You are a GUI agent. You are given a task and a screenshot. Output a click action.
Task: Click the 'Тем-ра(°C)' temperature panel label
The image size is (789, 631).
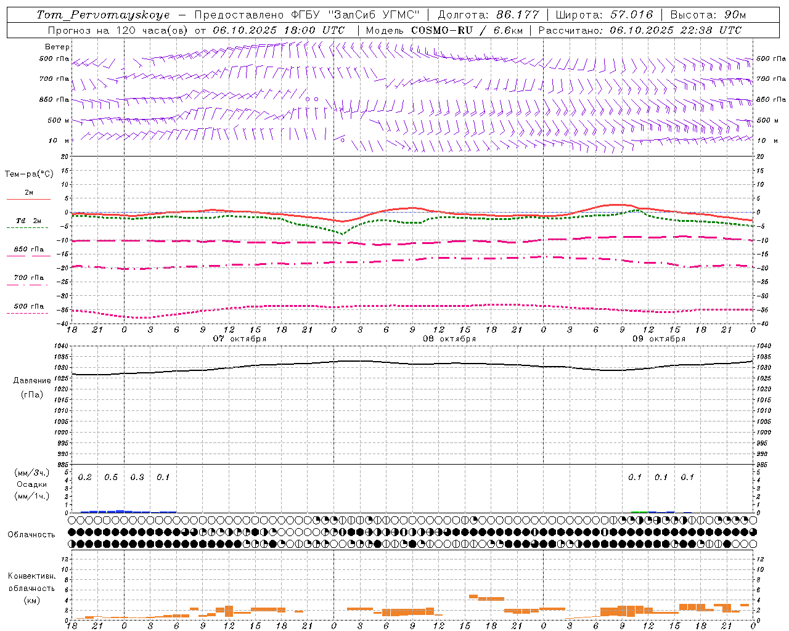pyautogui.click(x=29, y=174)
